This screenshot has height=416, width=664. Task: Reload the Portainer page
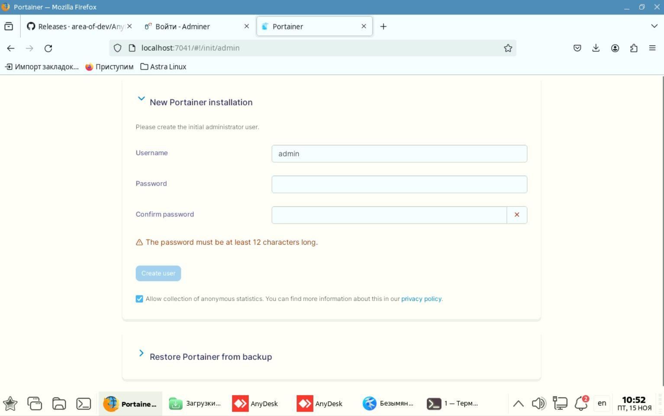click(x=48, y=48)
